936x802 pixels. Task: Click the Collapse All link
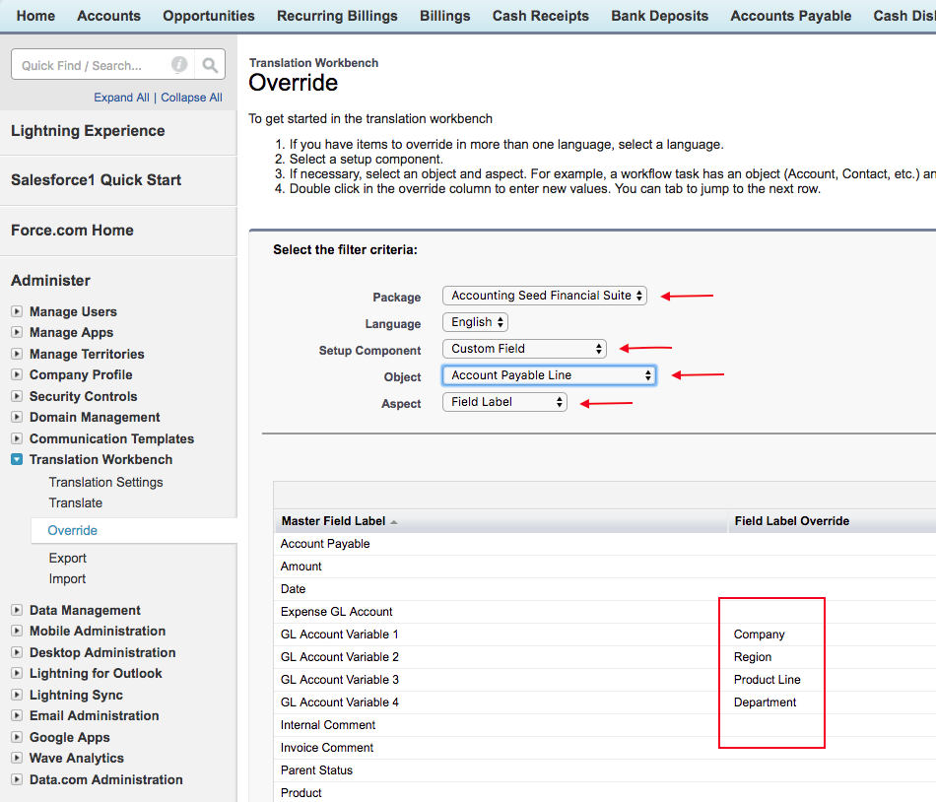point(191,98)
